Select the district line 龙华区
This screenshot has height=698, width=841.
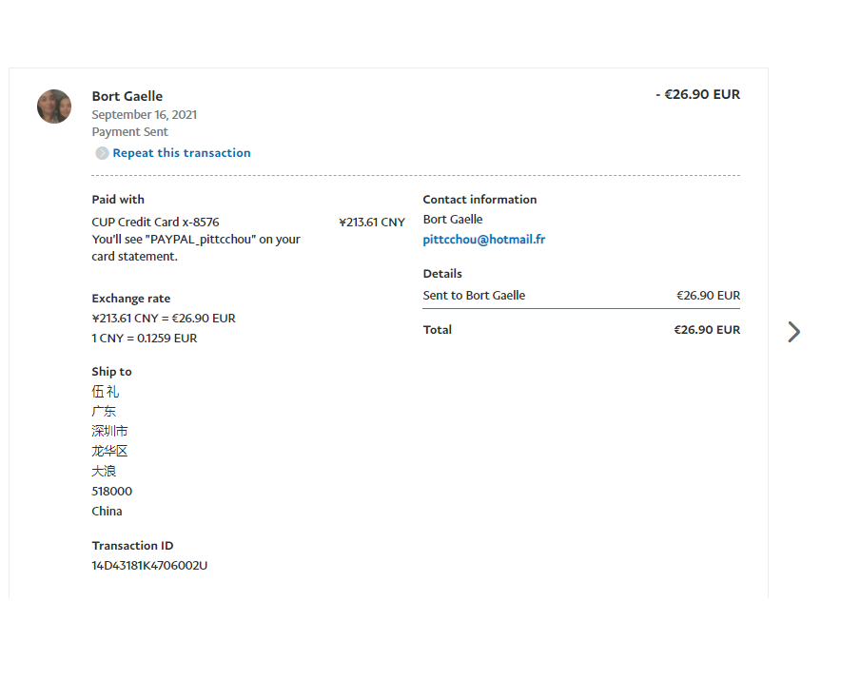pyautogui.click(x=109, y=451)
